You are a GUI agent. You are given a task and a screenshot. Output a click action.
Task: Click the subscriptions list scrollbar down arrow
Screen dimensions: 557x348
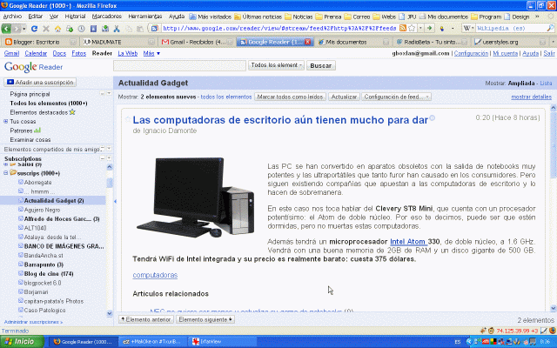coord(110,313)
